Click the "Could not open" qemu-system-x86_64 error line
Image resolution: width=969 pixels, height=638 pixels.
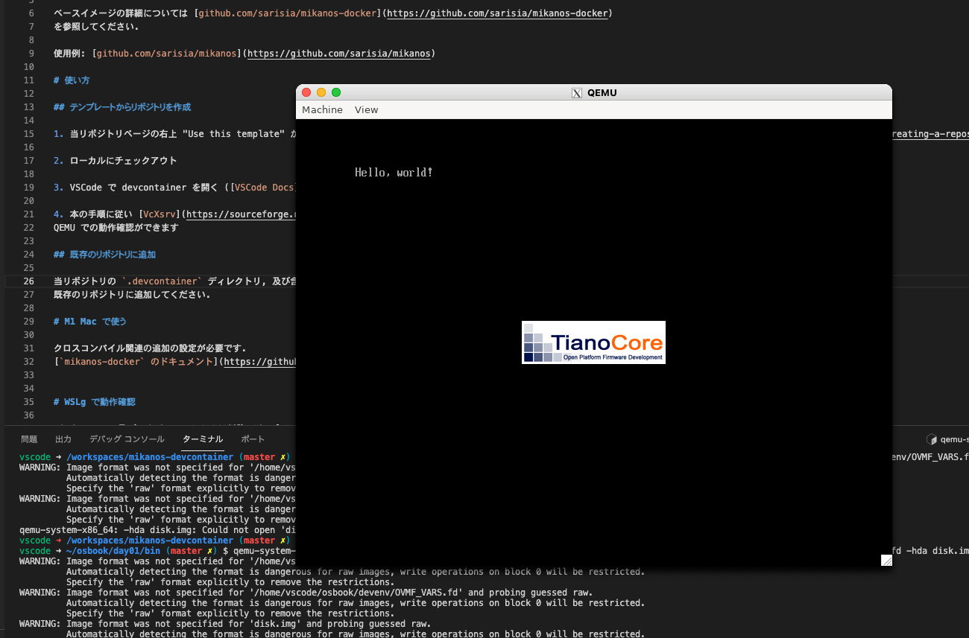click(x=158, y=530)
